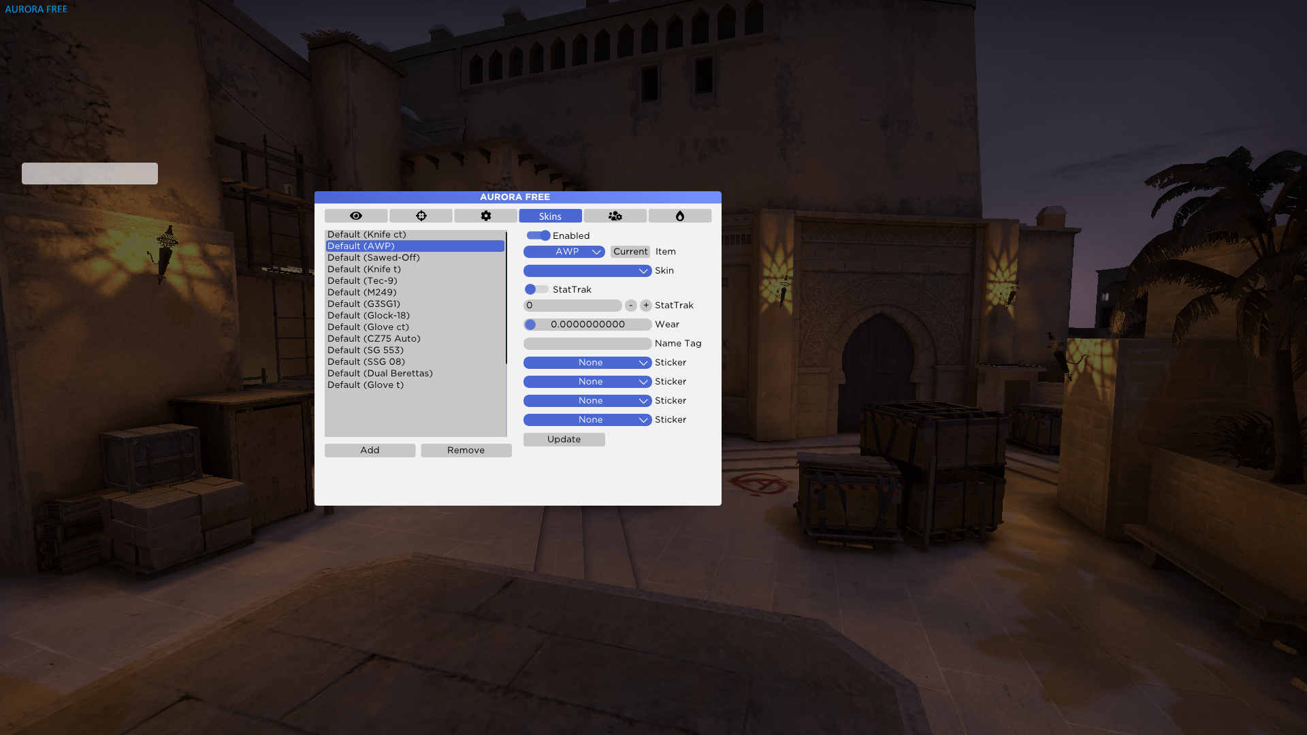The height and width of the screenshot is (735, 1307).
Task: Open the settings gear tab
Action: [x=485, y=216]
